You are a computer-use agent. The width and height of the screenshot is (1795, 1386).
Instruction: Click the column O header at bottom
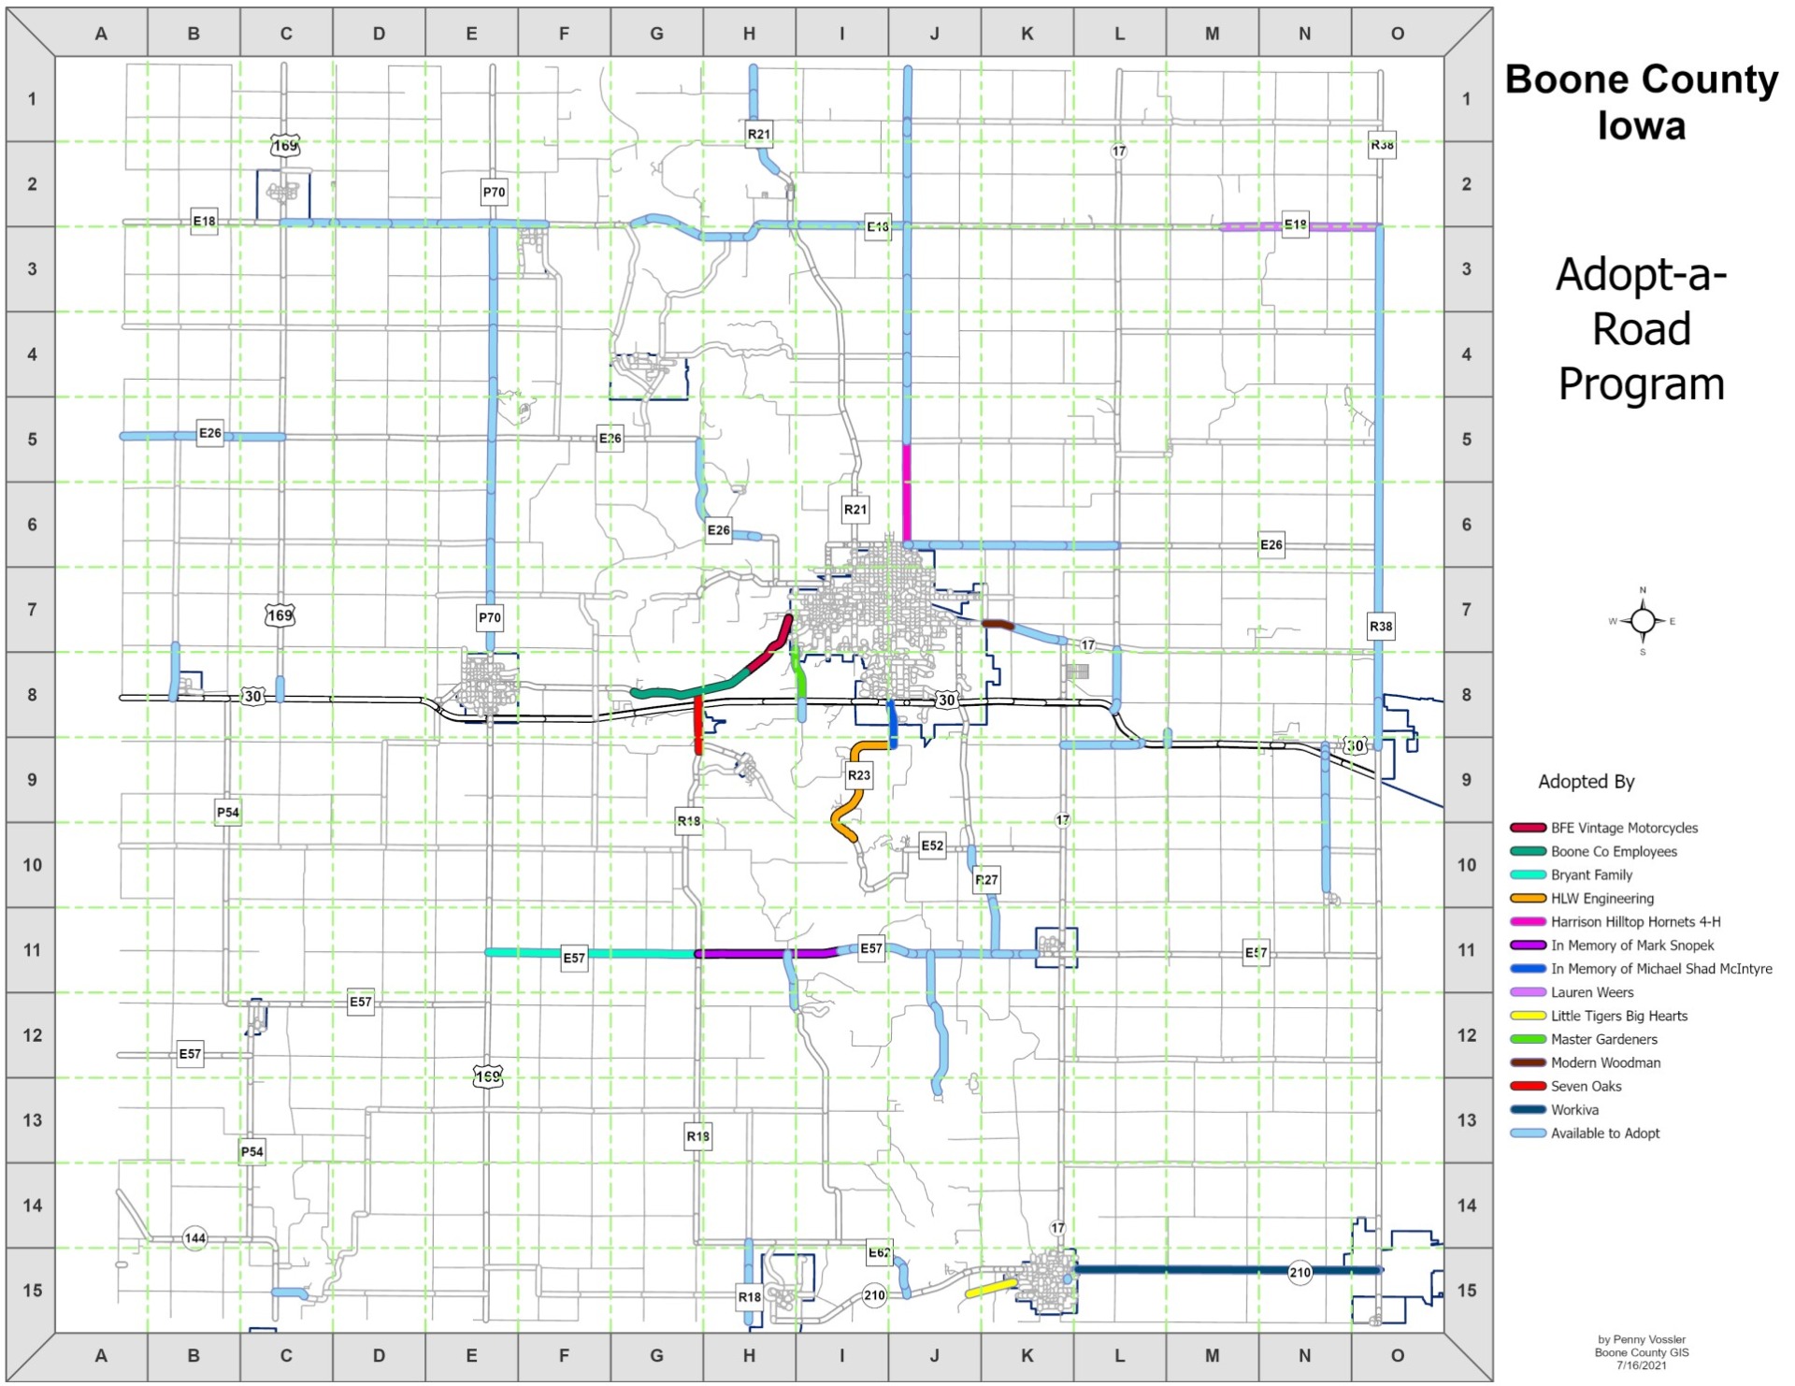(x=1397, y=1355)
